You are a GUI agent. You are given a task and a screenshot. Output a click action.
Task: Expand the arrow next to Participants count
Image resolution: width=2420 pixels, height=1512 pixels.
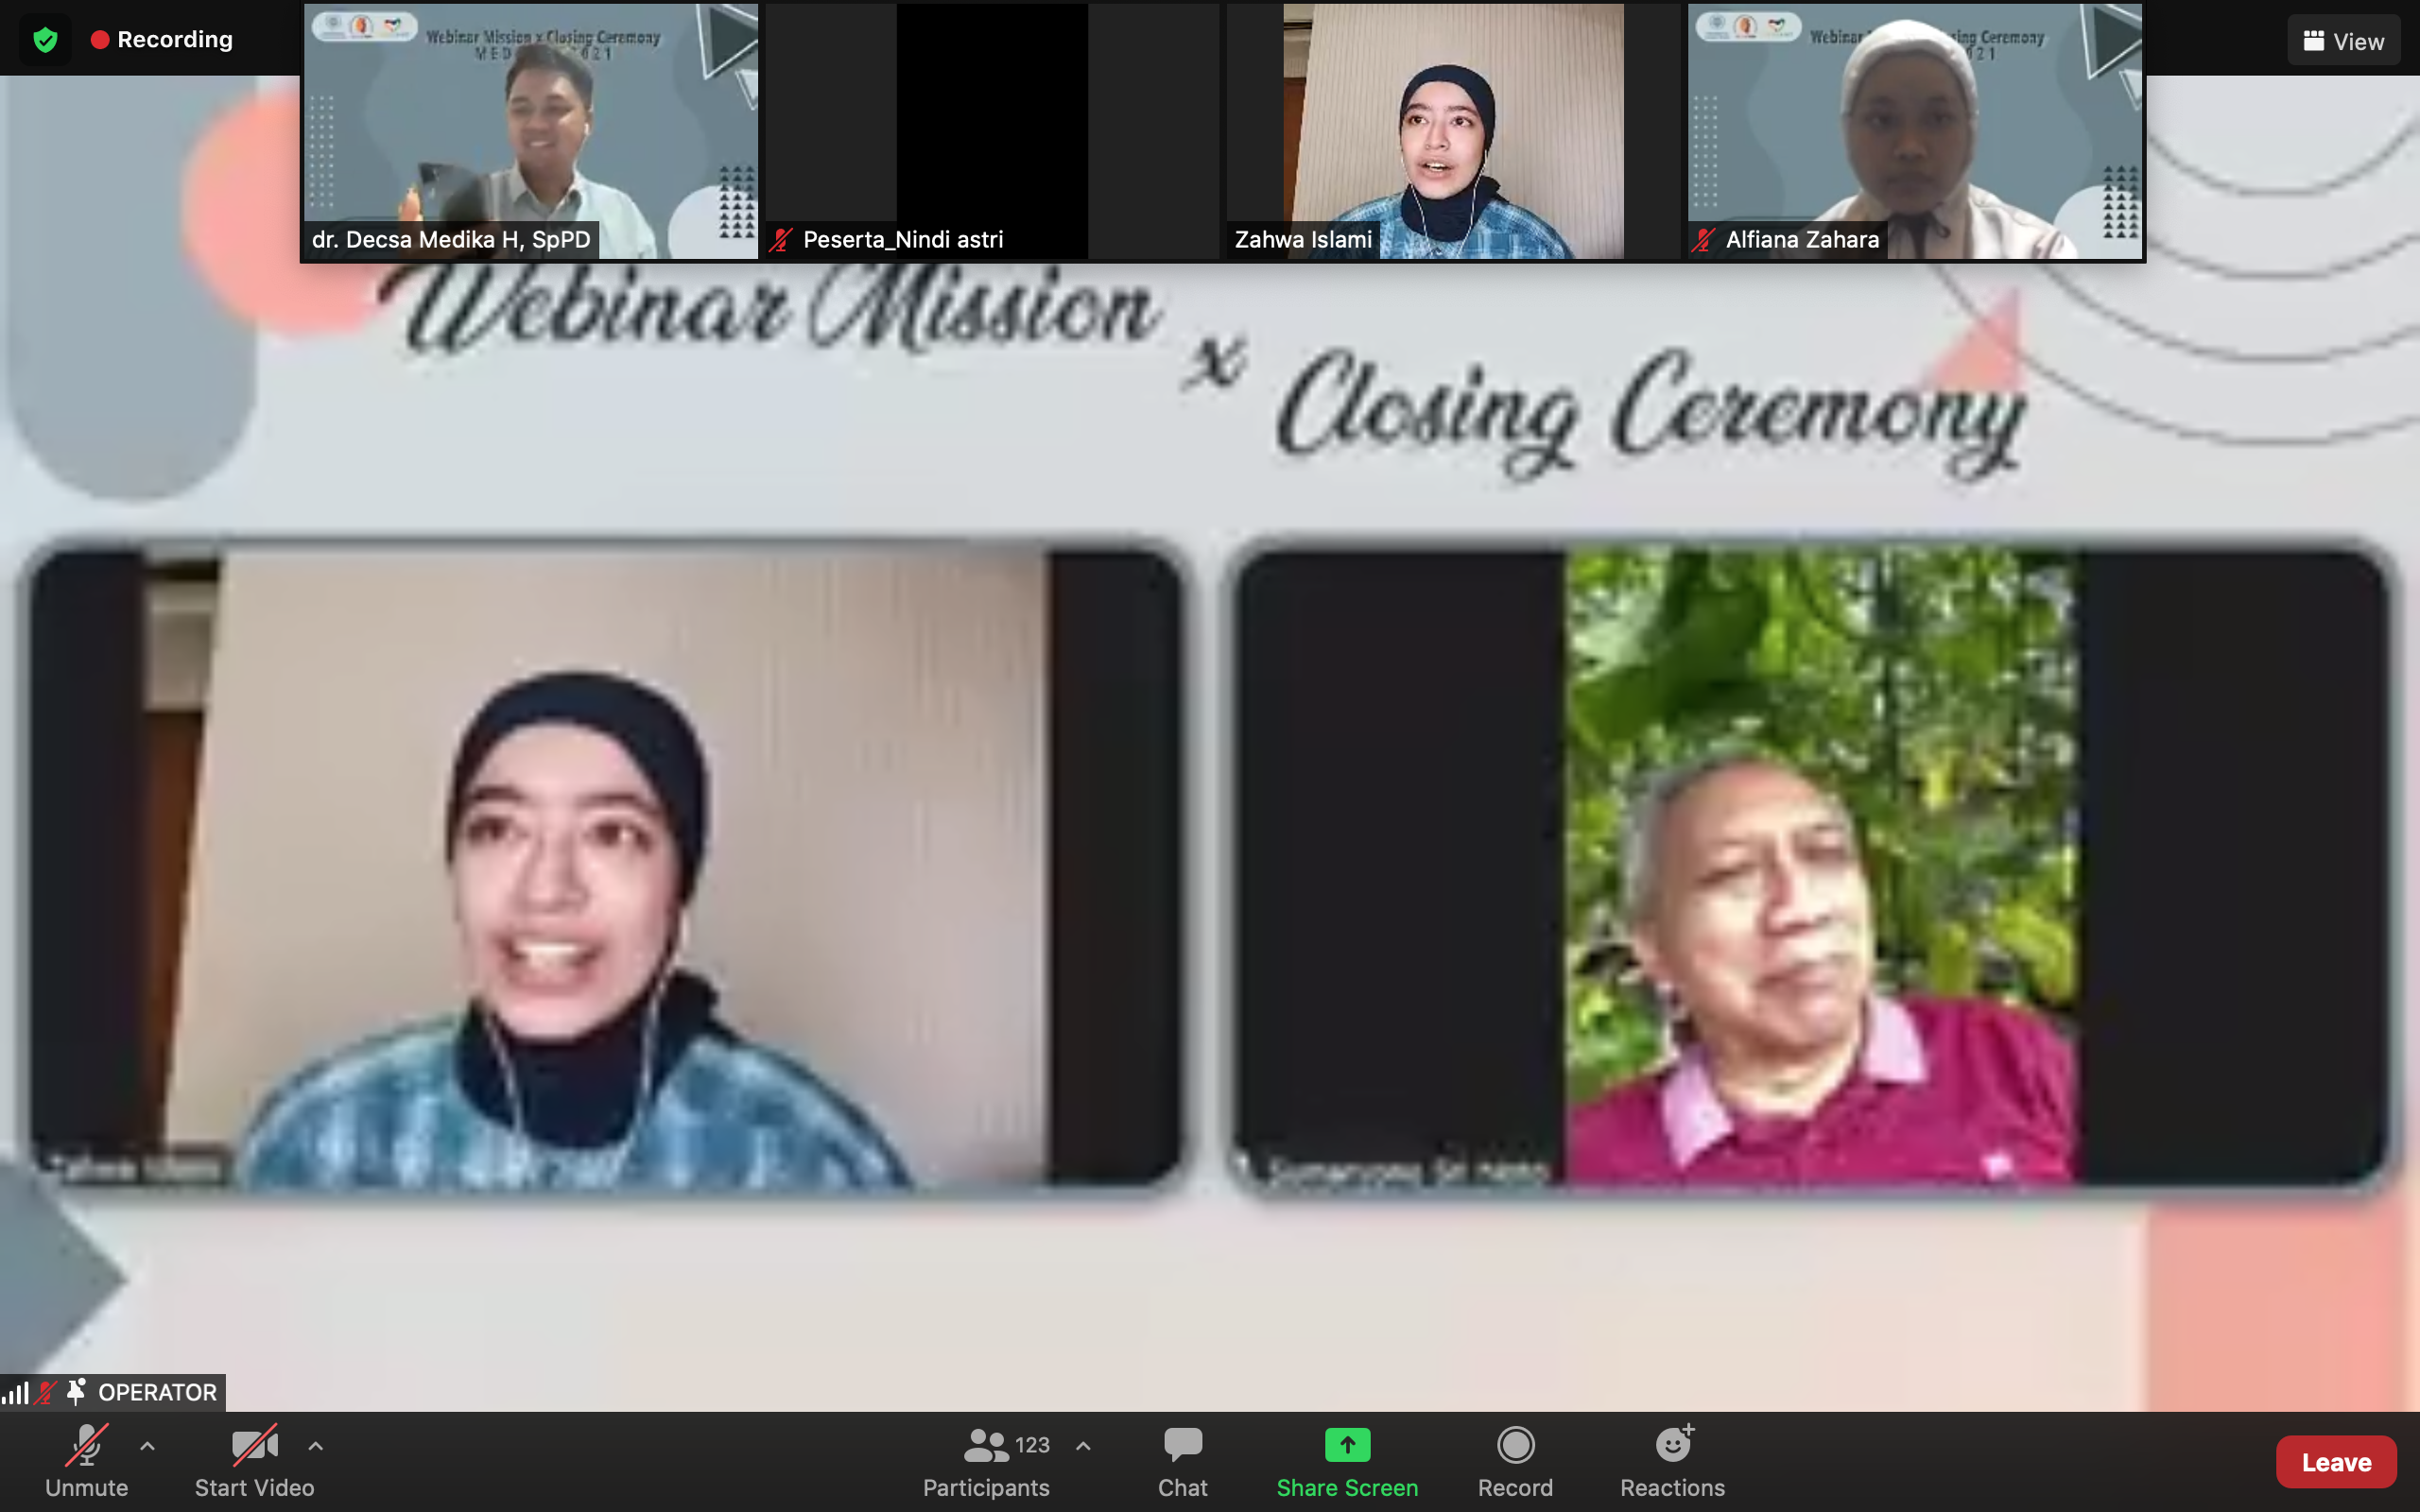click(1083, 1445)
